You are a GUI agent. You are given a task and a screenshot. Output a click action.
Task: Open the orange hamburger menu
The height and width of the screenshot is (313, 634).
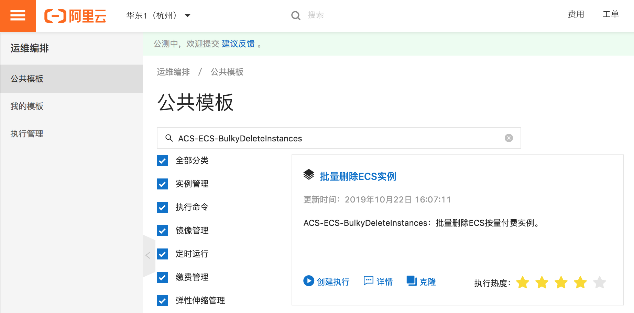click(x=18, y=16)
